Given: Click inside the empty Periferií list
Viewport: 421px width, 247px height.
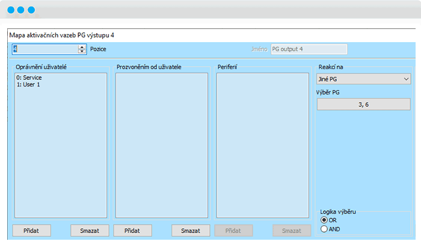Looking at the screenshot, I should [x=262, y=144].
